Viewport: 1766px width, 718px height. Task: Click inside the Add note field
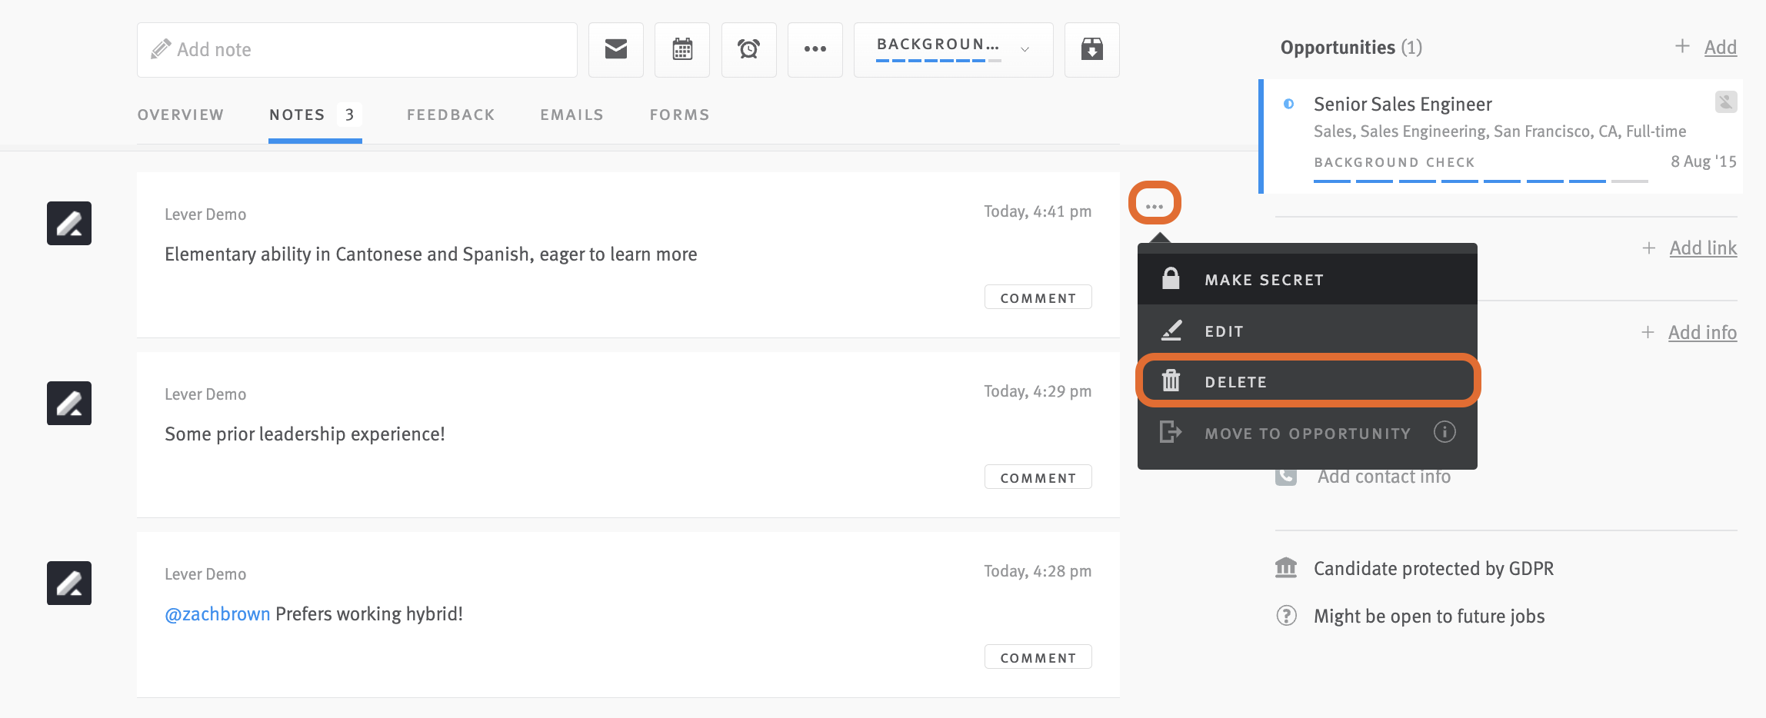tap(356, 49)
